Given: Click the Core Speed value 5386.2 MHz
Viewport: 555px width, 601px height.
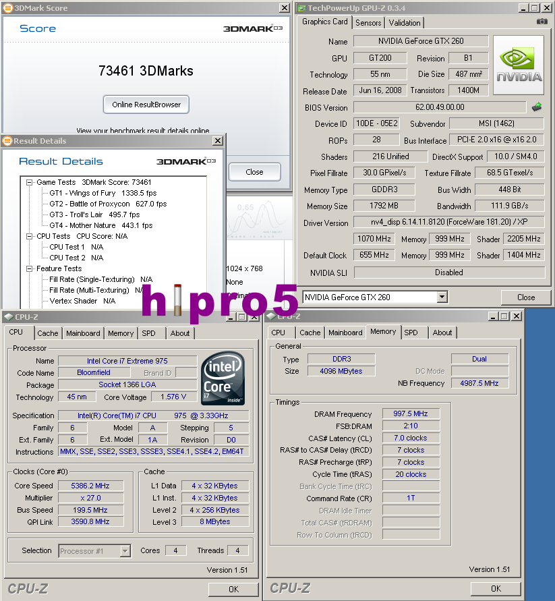Looking at the screenshot, I should 90,486.
